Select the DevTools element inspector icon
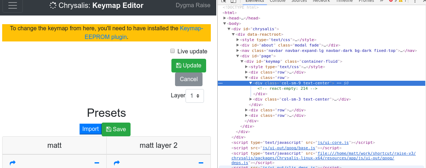Screen dimensions: 426x168 click(223, 1)
